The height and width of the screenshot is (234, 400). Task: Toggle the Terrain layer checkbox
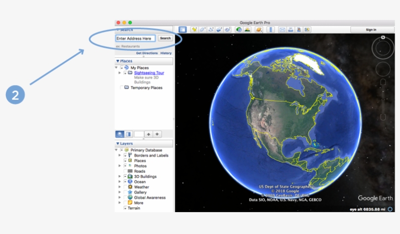[125, 208]
